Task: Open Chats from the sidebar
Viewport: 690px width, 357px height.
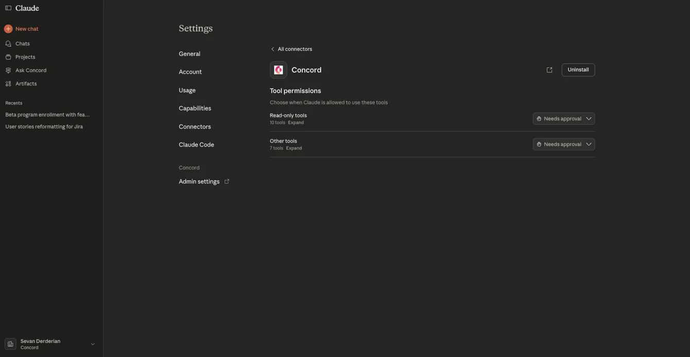Action: 23,44
